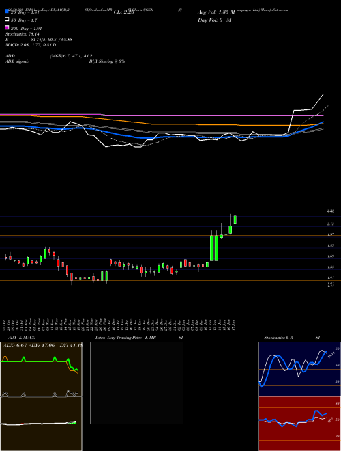
Task: Select the 'MACD: 2.08, 1.77, 0.31 D' line
Action: coord(31,45)
